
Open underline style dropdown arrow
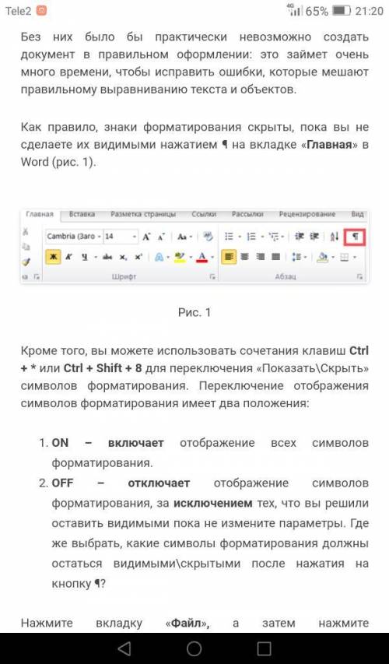(96, 257)
